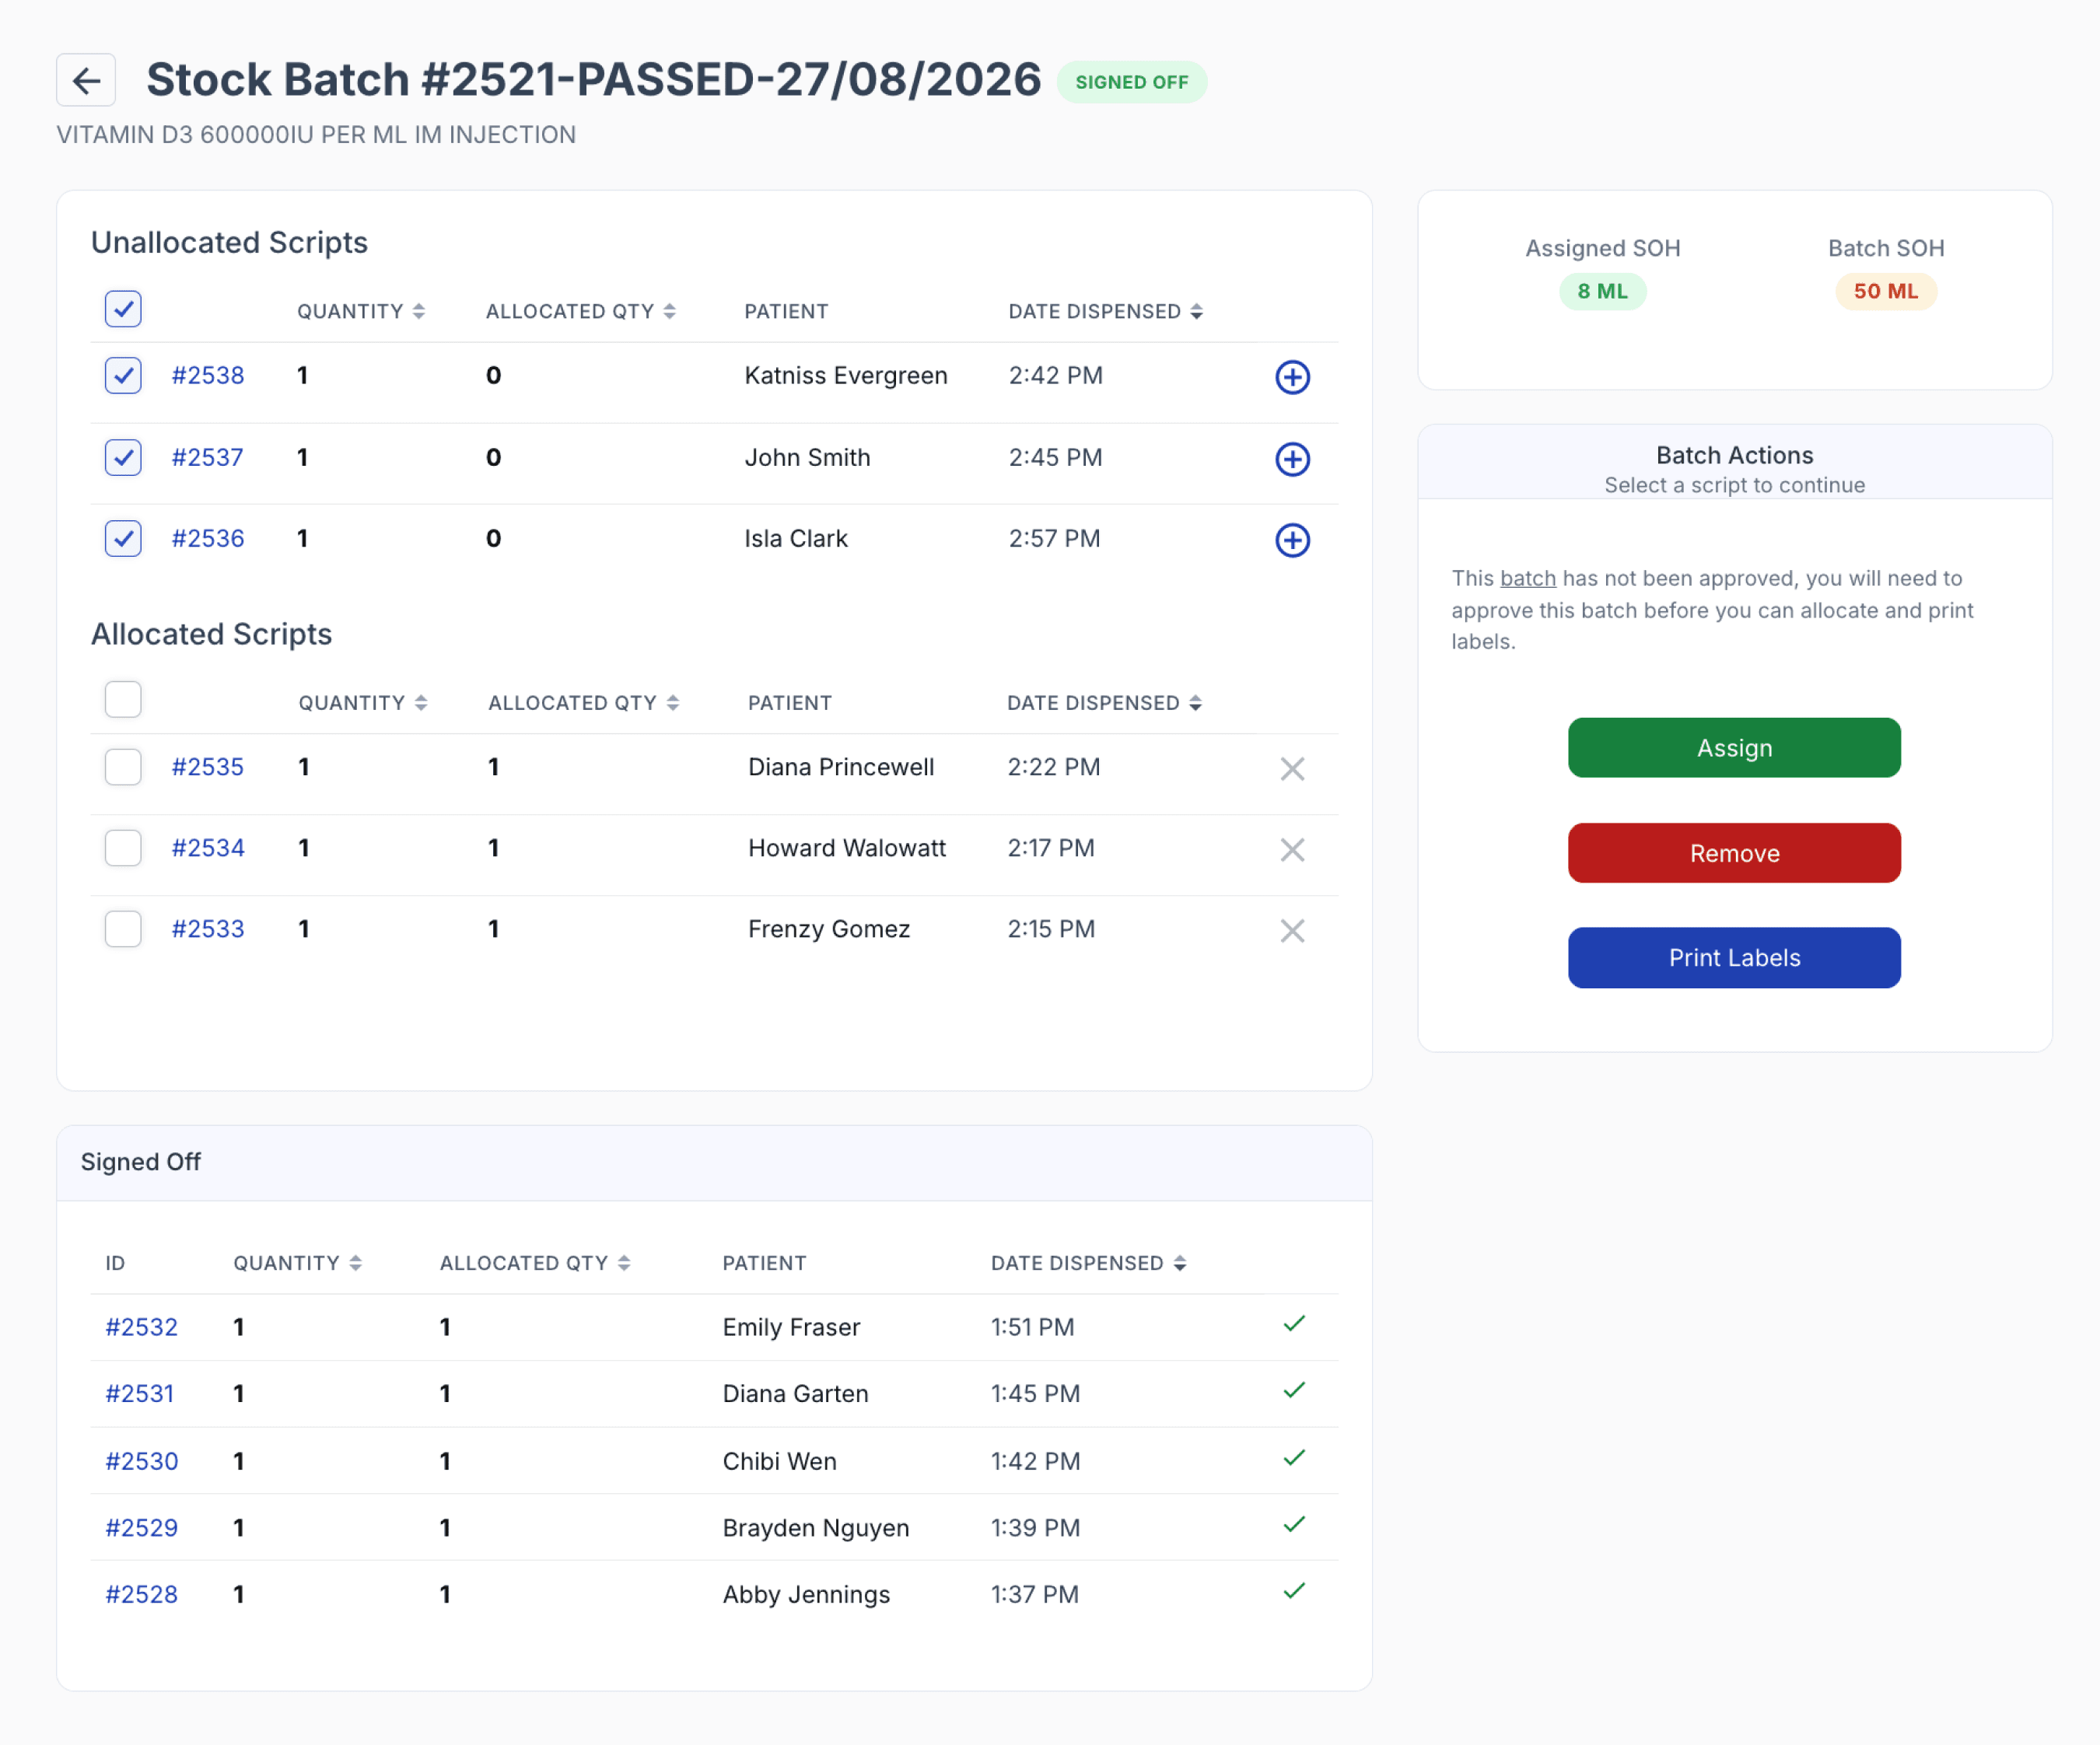The image size is (2100, 1745).
Task: Click checkmark for Abby Jennings
Action: point(1294,1591)
